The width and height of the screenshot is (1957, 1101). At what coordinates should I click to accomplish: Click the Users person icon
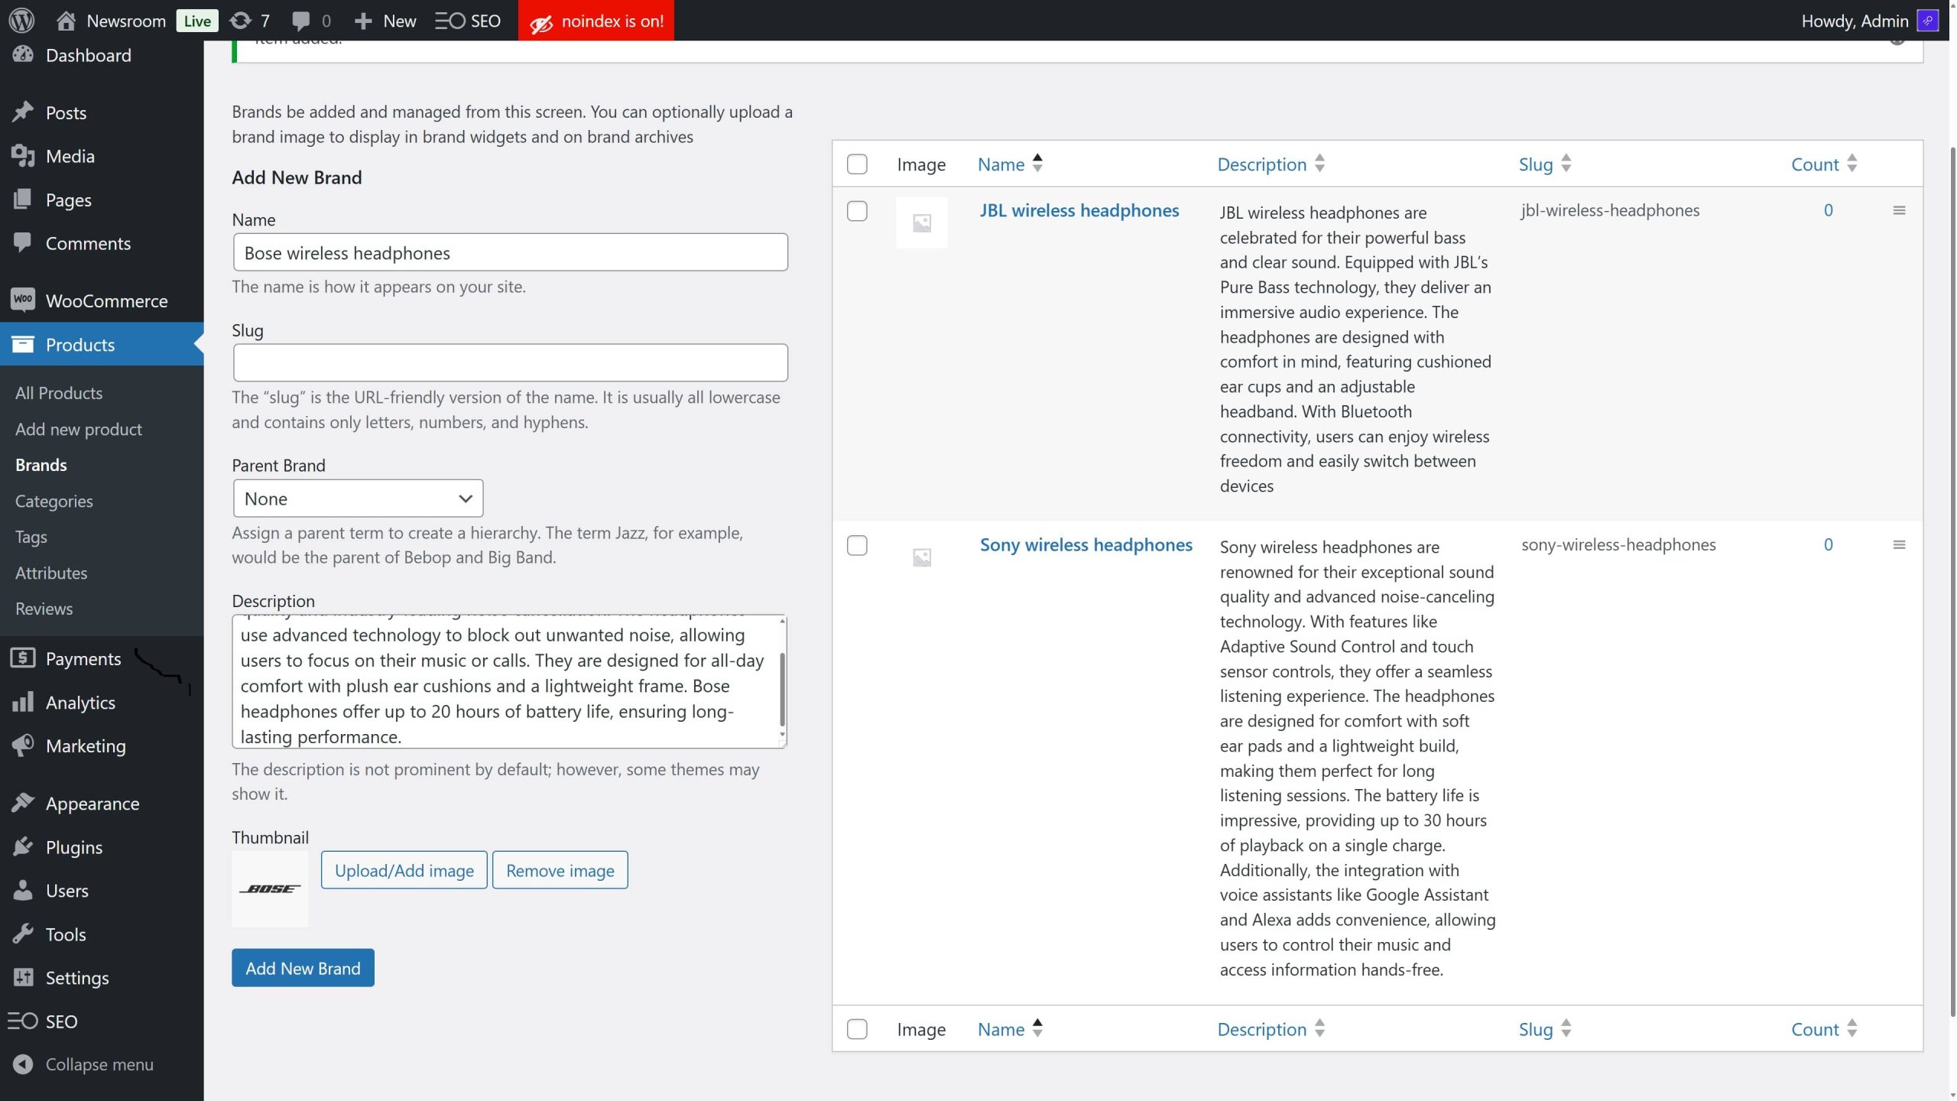coord(23,890)
